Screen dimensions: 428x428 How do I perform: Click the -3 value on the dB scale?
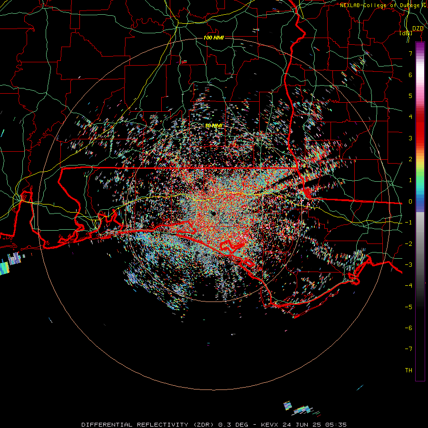coord(409,265)
